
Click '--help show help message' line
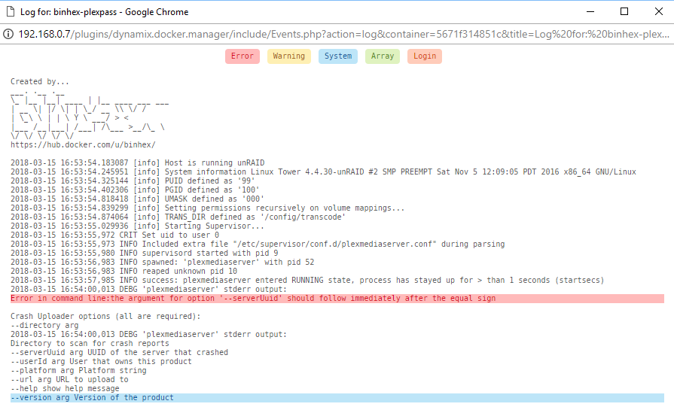[x=65, y=388]
